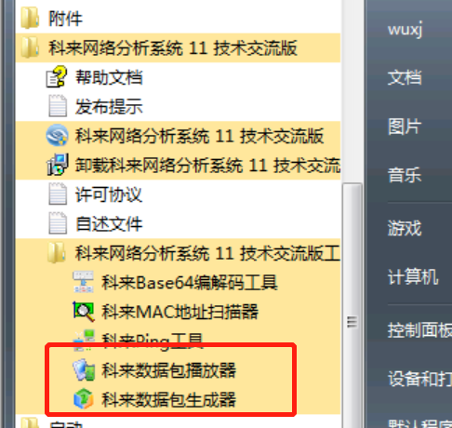This screenshot has height=428, width=452.
Task: Open 计算机 link
Action: [413, 276]
